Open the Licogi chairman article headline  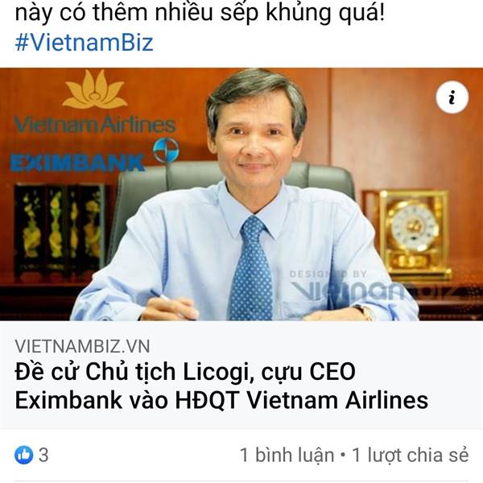221,386
